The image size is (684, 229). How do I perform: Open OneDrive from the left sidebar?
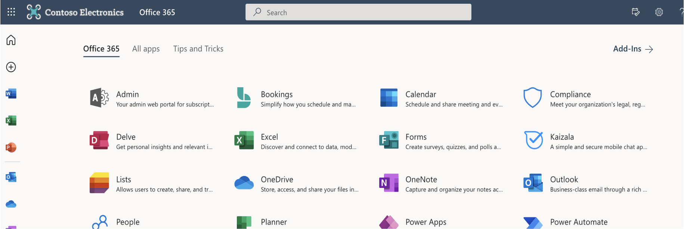click(11, 204)
